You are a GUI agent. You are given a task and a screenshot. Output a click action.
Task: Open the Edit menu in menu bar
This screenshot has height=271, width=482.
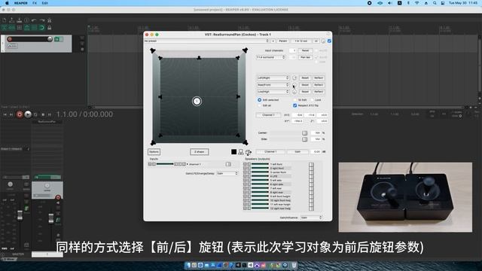45,3
